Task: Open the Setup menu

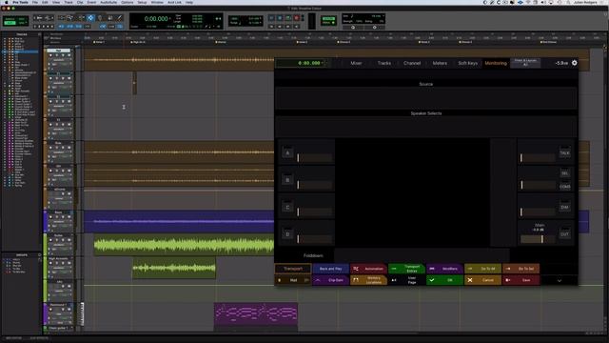Action: click(142, 2)
